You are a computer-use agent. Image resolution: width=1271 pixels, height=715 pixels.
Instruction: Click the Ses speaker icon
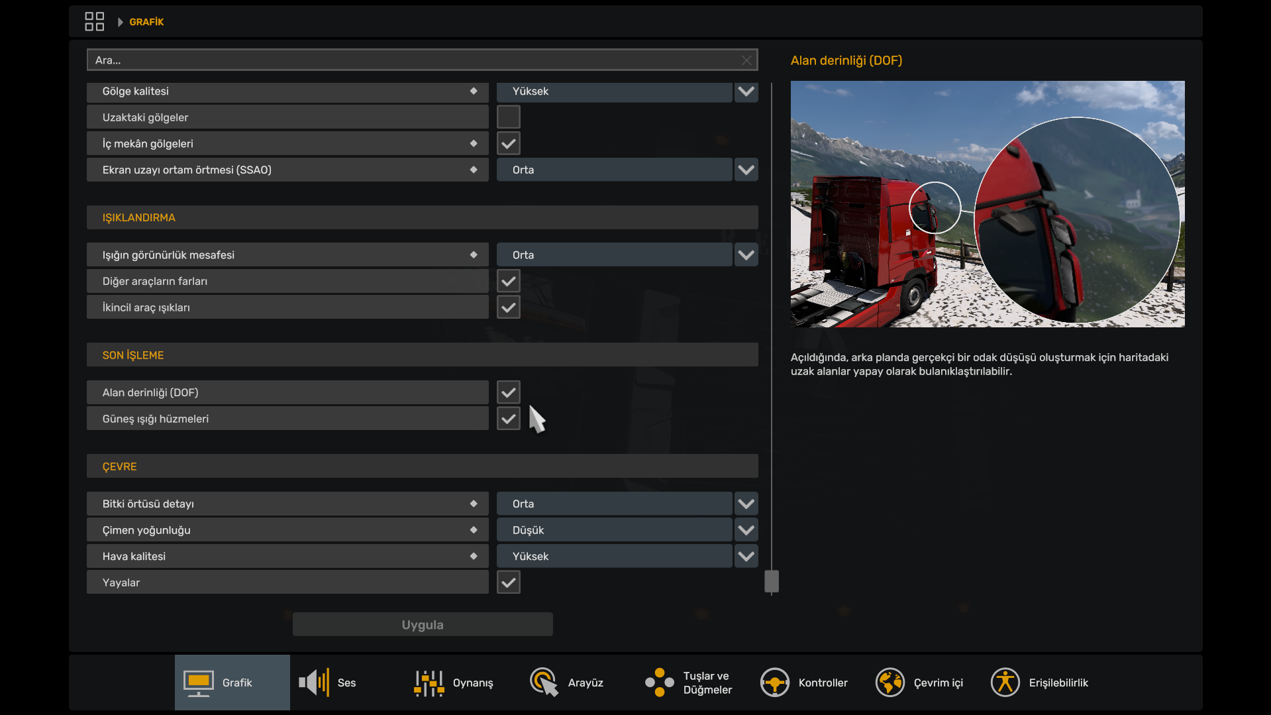click(314, 683)
